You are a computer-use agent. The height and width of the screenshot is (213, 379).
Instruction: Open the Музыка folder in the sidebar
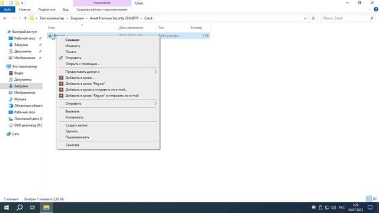coord(20,99)
